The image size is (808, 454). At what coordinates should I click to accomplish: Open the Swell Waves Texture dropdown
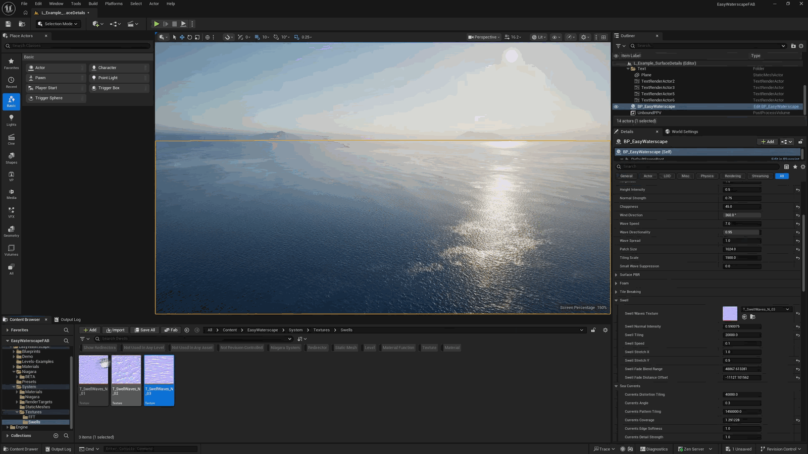click(x=766, y=309)
